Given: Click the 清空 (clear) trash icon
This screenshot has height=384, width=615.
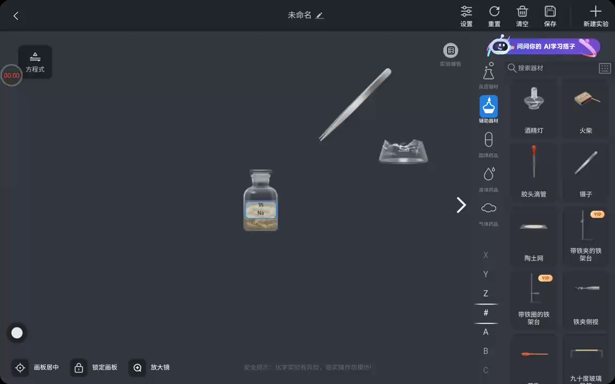Looking at the screenshot, I should pyautogui.click(x=522, y=15).
